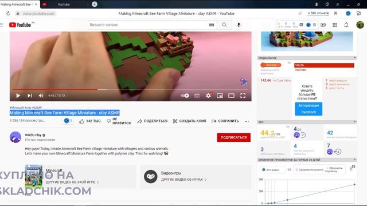Toggle eye icon in SEO score card

click(288, 127)
